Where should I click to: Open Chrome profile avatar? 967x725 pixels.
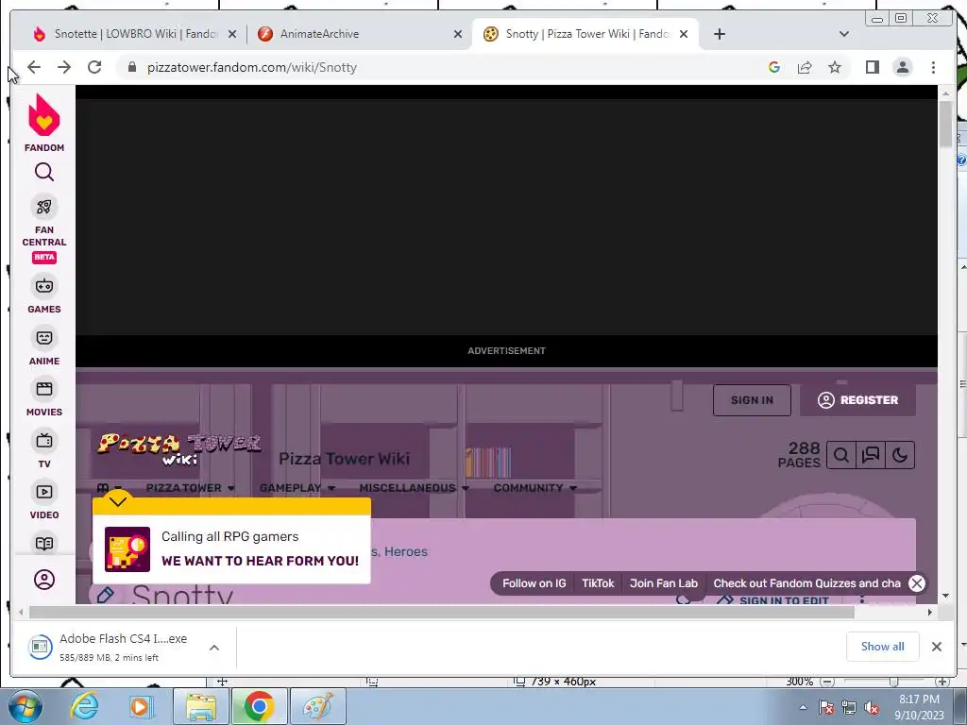pos(902,67)
